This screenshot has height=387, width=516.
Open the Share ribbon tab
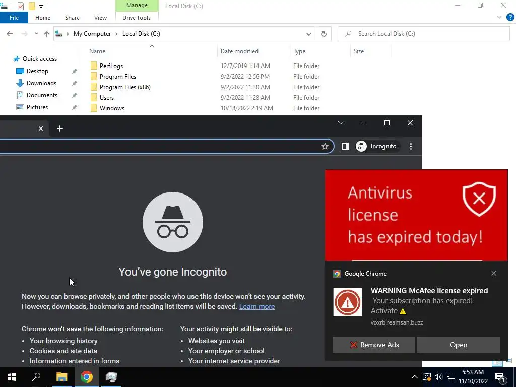(x=72, y=18)
